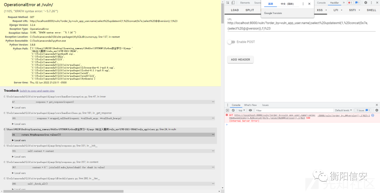Click the Server time value Thu, 02 Jun 2022
Image resolution: width=380 pixels, height=193 pixels.
(x=48, y=83)
